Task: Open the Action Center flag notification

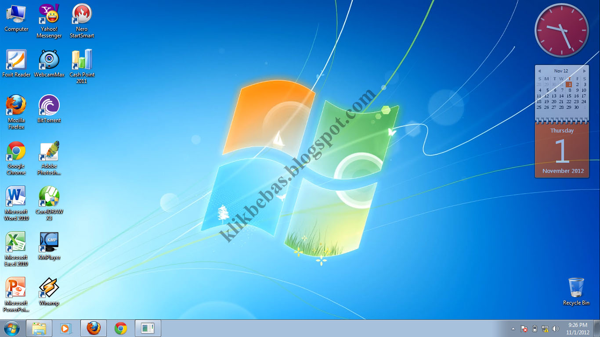Action: 524,328
